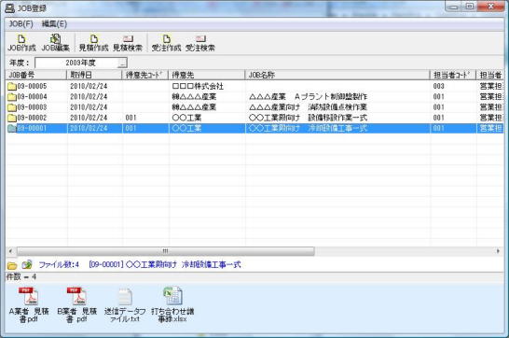Click the blue ファイル数:4 label

pyautogui.click(x=59, y=264)
